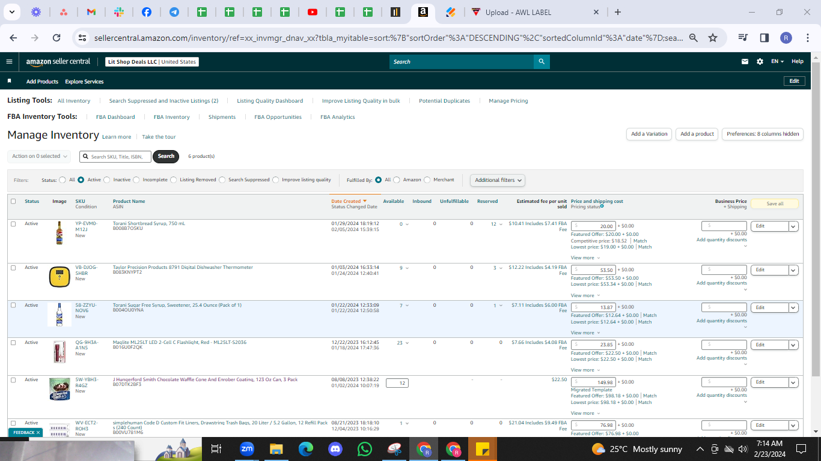Click the price field showing 53.50
This screenshot has height=461, width=821.
[593, 270]
